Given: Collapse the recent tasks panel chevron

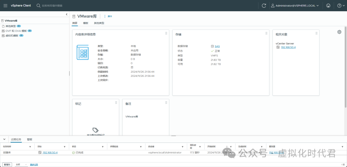Looking at the screenshot, I should click(4, 139).
